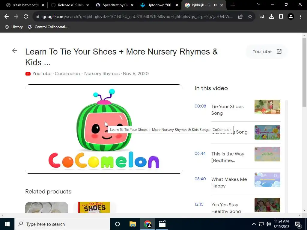The width and height of the screenshot is (307, 230).
Task: Close the situla.bitbit.net tab
Action: (43, 5)
